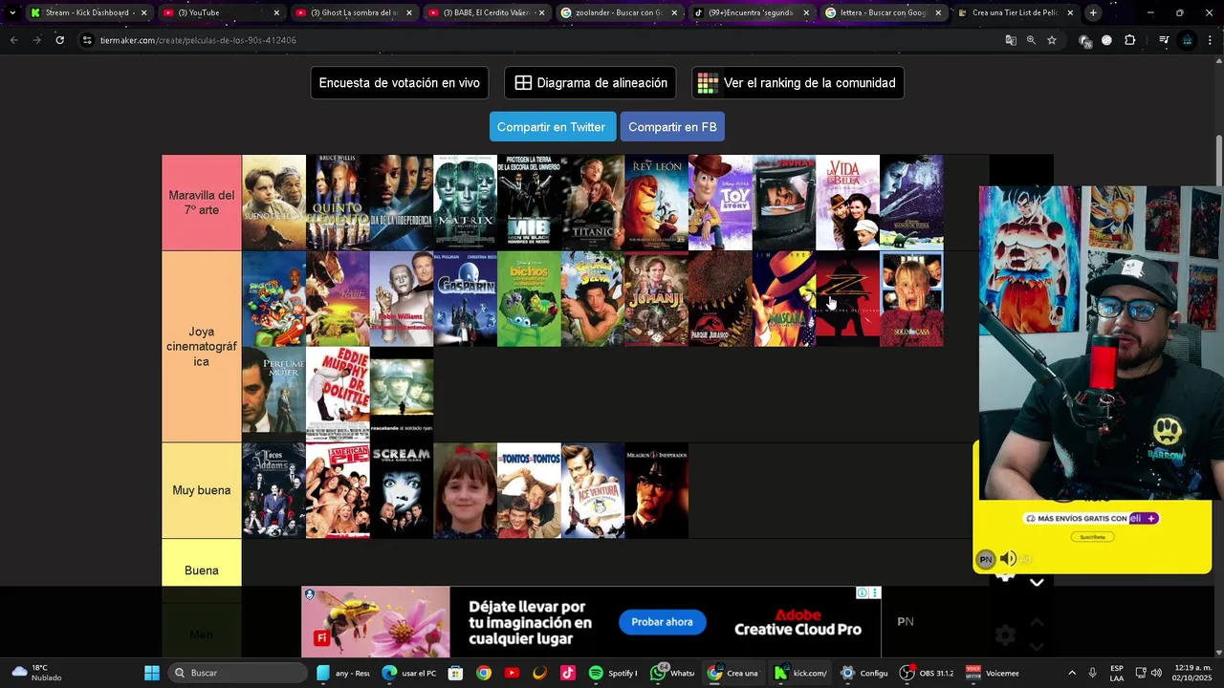1224x688 pixels.
Task: Click Probar ahora in the Adobe ad
Action: click(x=662, y=622)
